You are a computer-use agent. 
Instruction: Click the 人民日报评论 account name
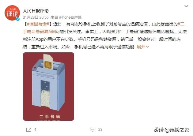coord(36,11)
